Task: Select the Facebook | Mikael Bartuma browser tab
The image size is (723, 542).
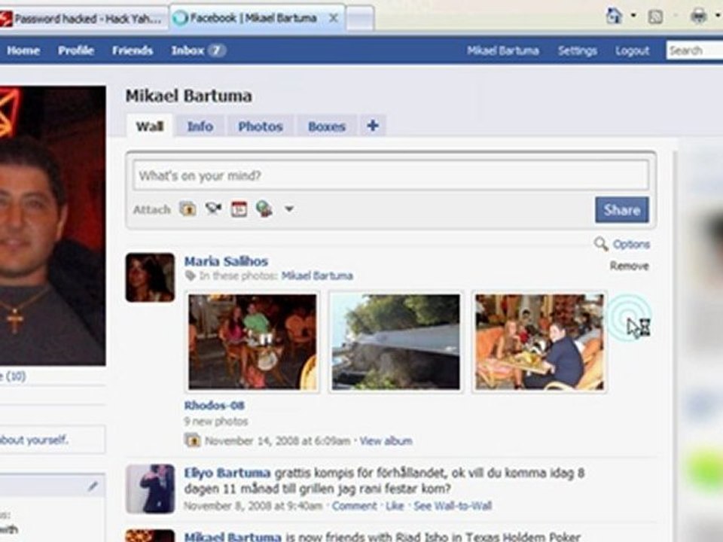Action: (x=258, y=18)
